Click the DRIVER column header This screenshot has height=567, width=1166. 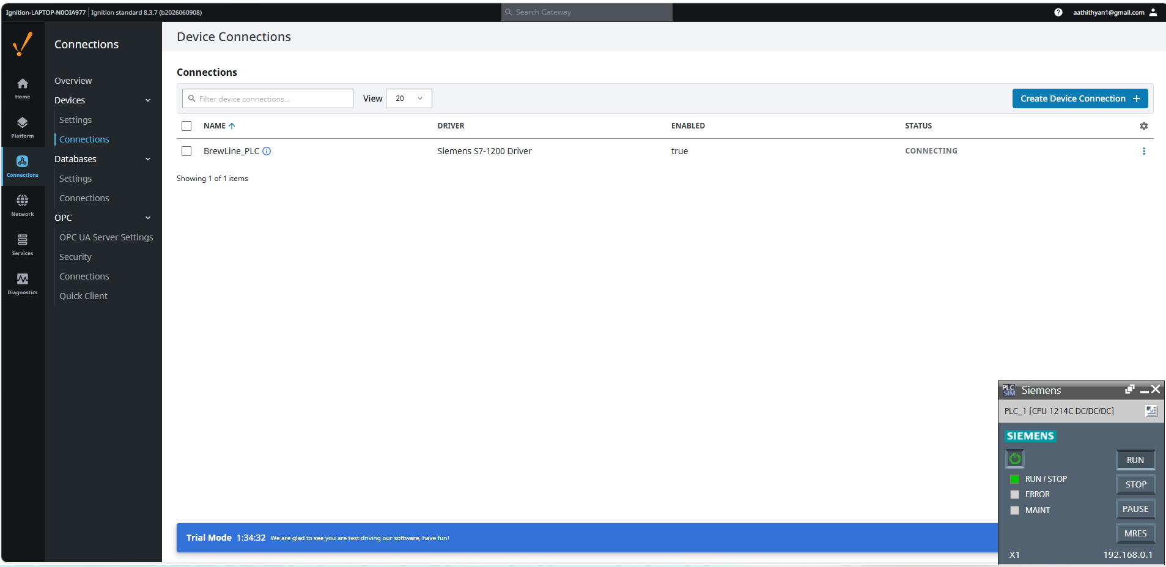451,126
